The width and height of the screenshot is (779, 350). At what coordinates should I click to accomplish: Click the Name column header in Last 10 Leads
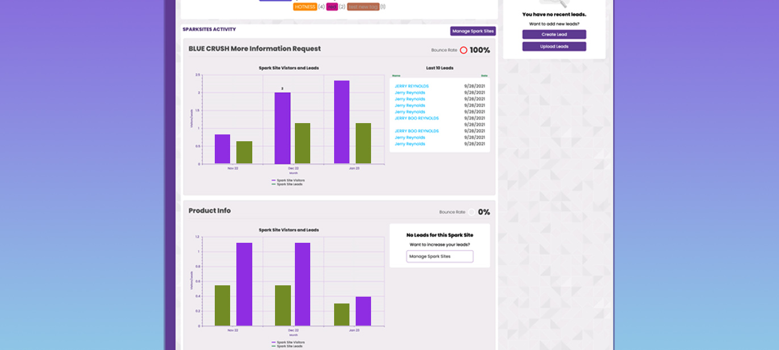click(x=396, y=75)
